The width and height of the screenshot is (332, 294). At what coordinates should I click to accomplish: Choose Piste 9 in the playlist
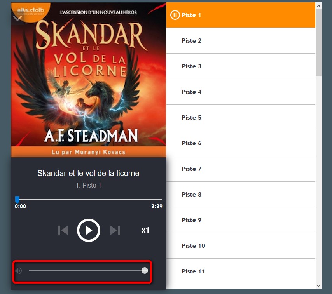click(241, 220)
